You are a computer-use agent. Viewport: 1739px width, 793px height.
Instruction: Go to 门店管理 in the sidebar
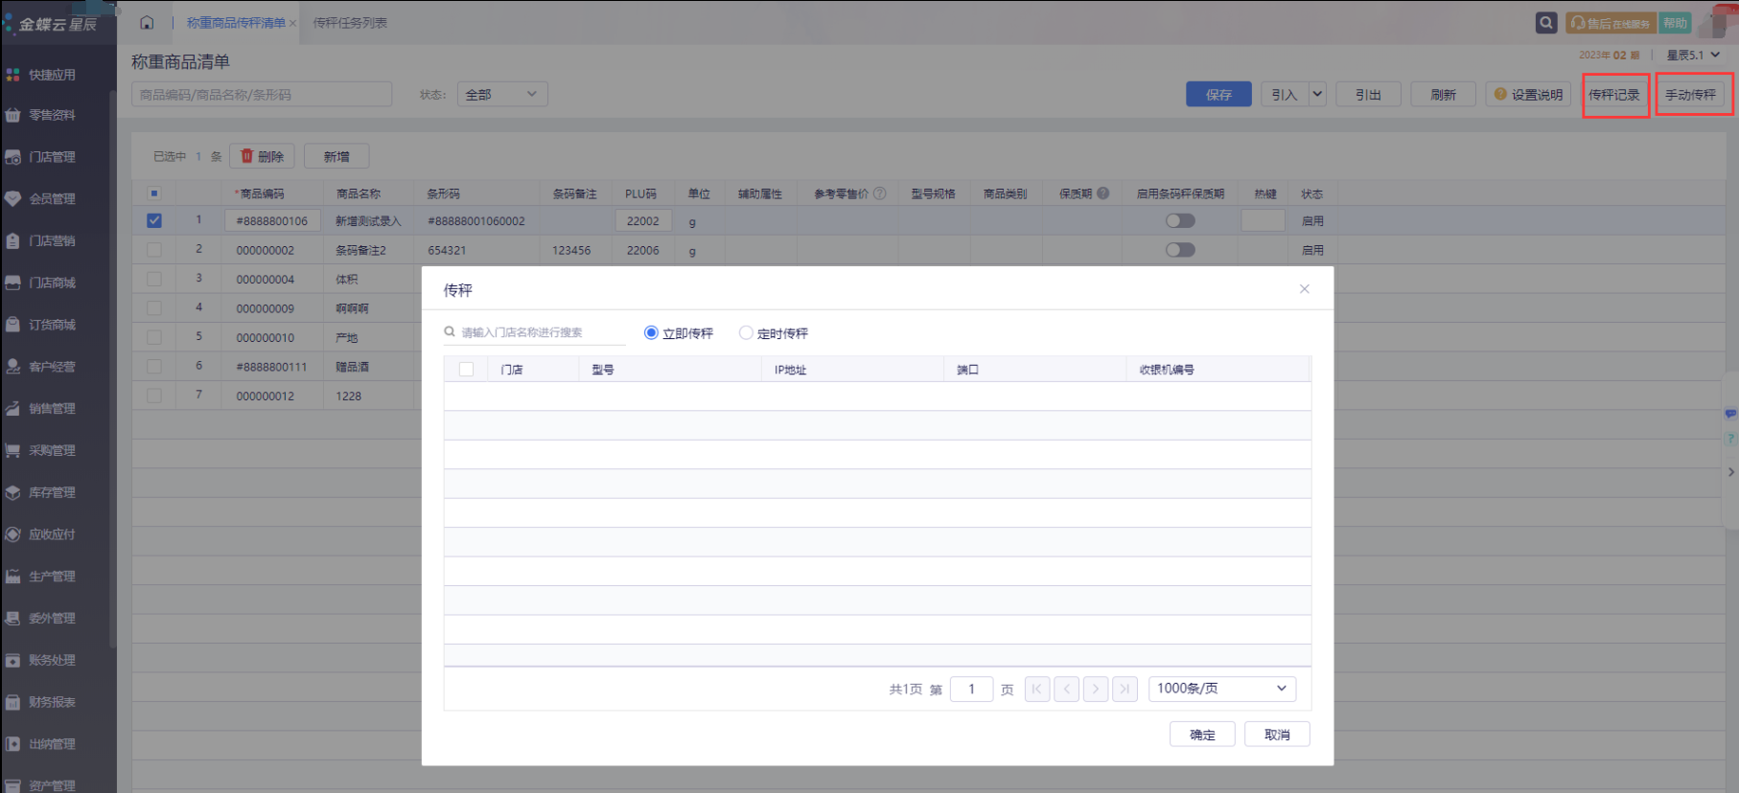(x=52, y=157)
